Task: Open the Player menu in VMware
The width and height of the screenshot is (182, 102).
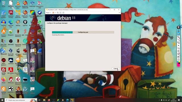Action: (48, 13)
